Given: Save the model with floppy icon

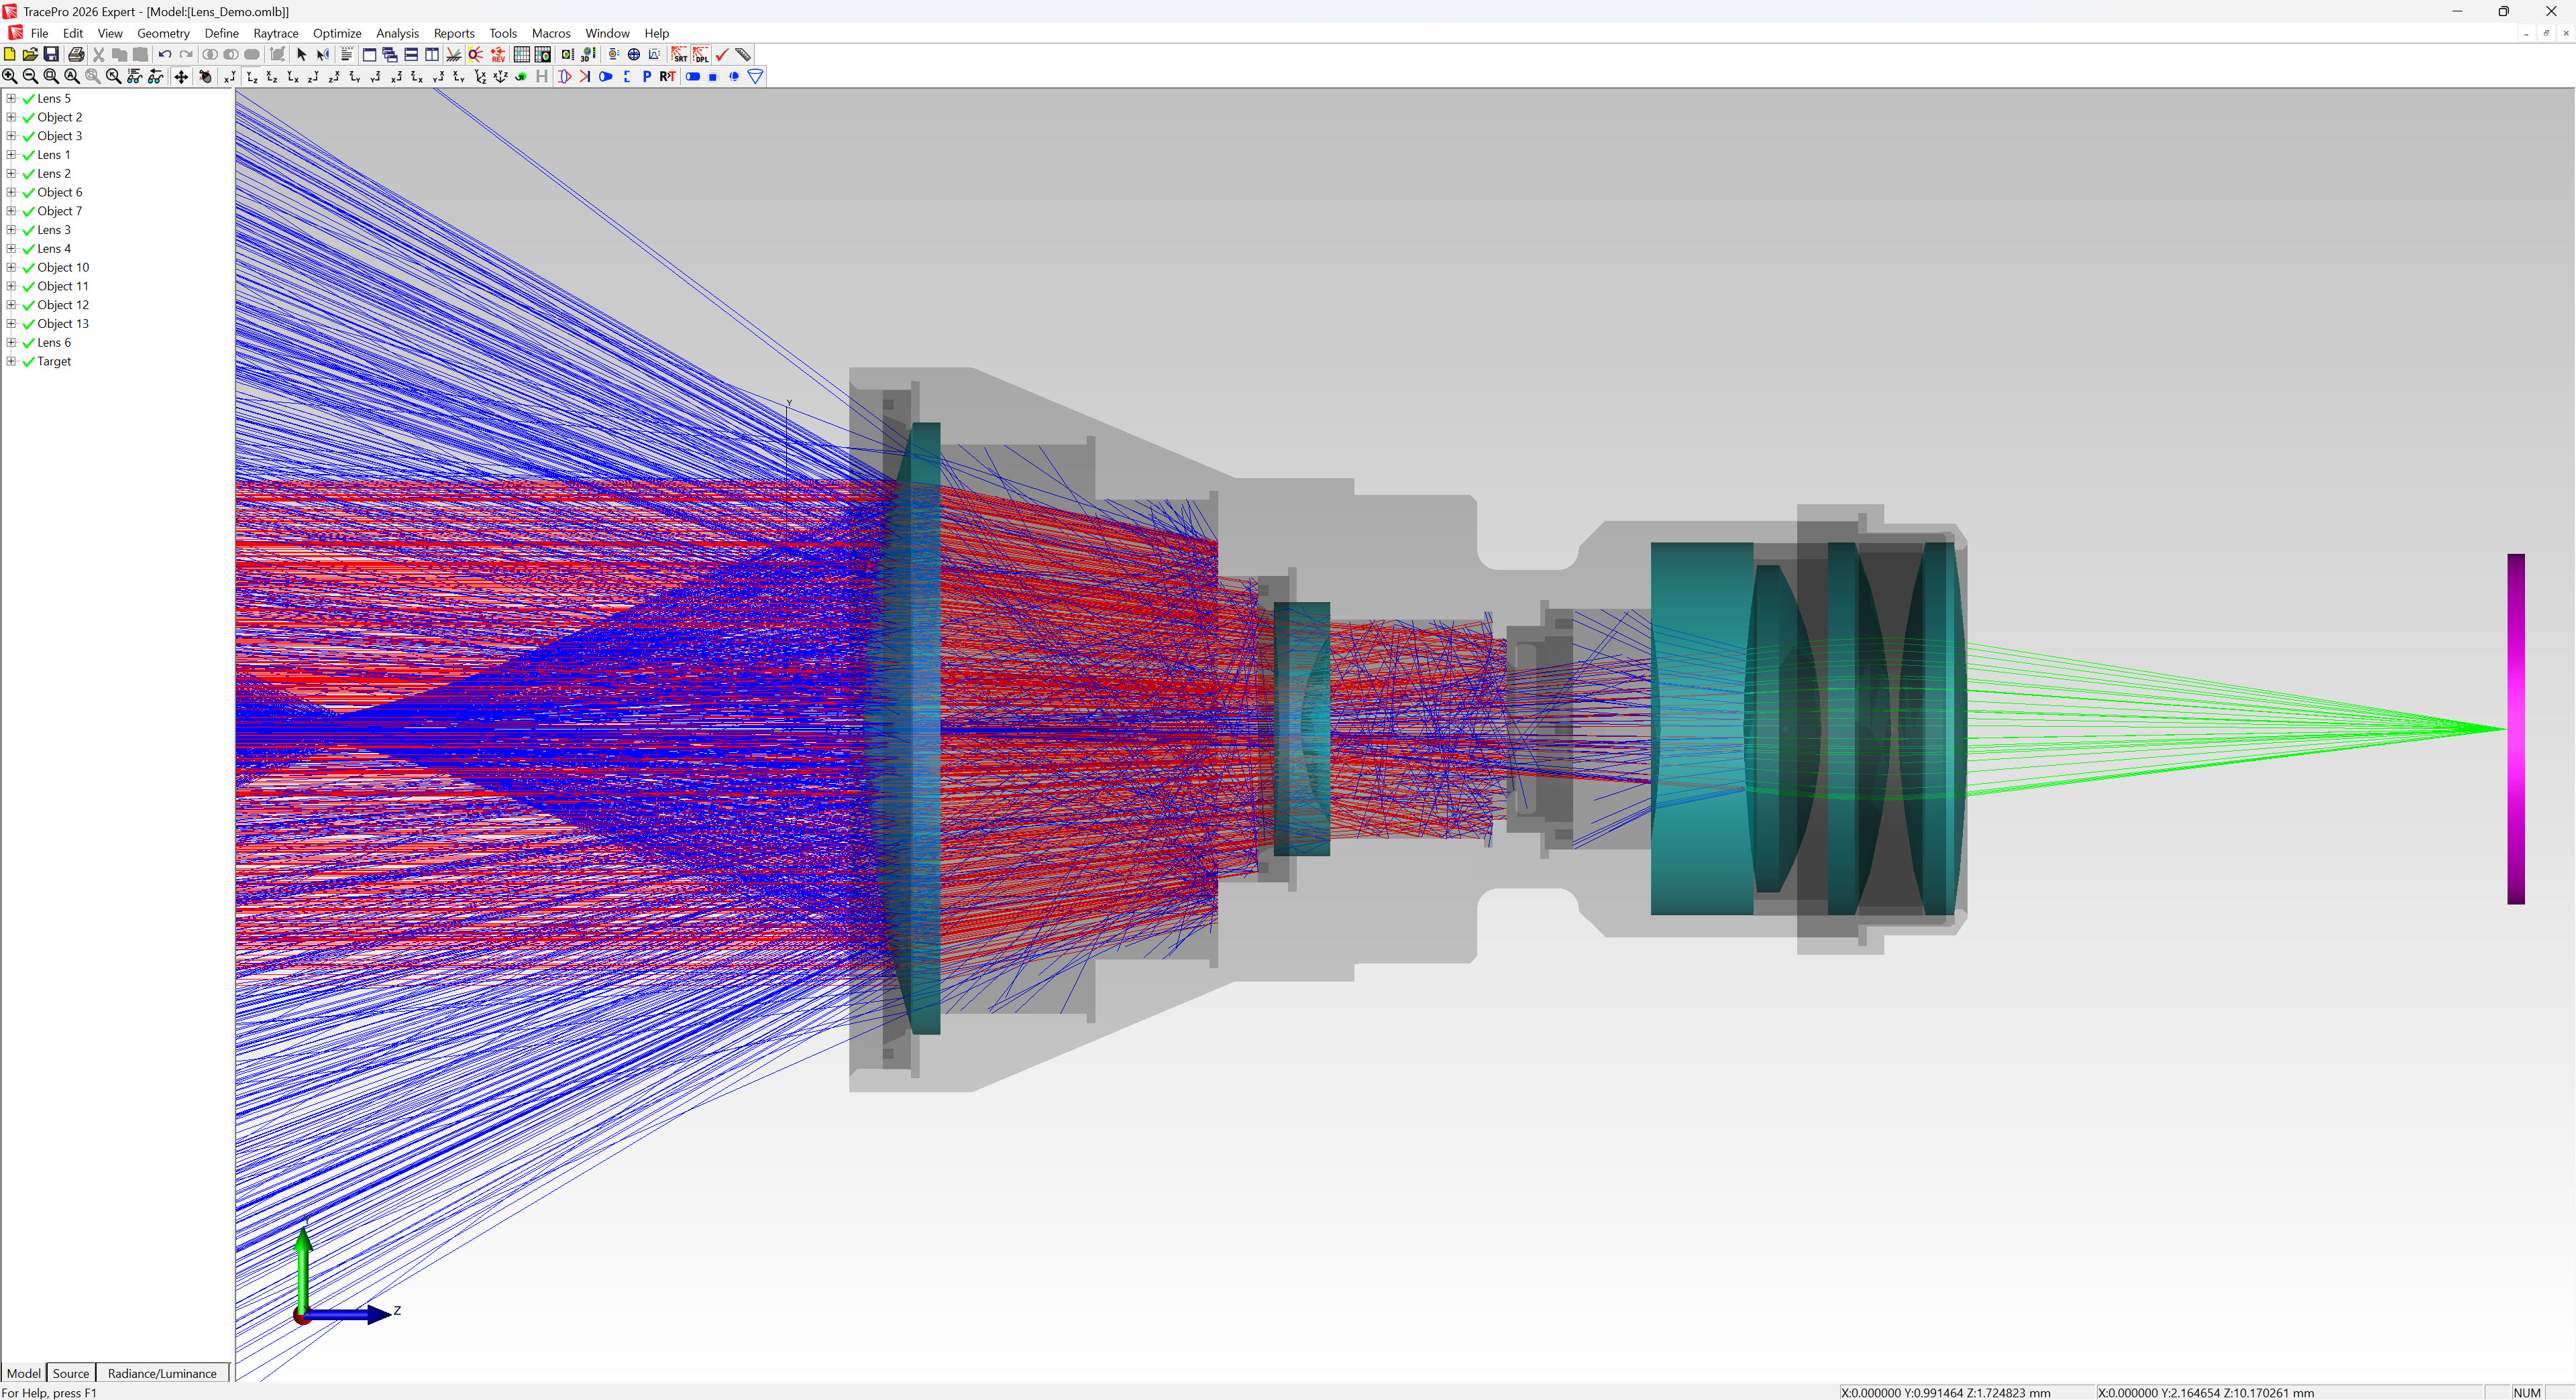Looking at the screenshot, I should pos(51,55).
